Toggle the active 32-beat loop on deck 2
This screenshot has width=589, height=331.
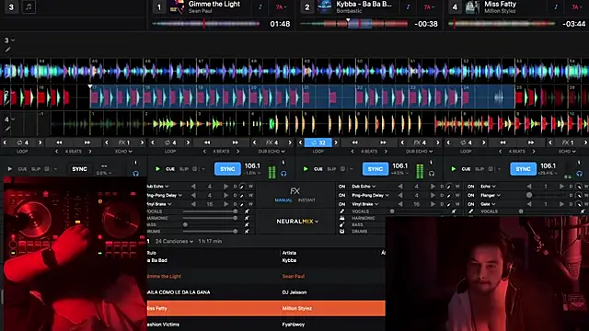click(x=318, y=143)
